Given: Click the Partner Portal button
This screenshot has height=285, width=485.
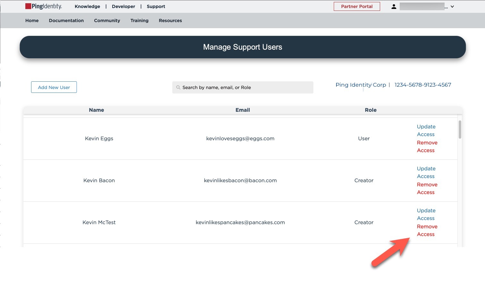Looking at the screenshot, I should click(357, 6).
